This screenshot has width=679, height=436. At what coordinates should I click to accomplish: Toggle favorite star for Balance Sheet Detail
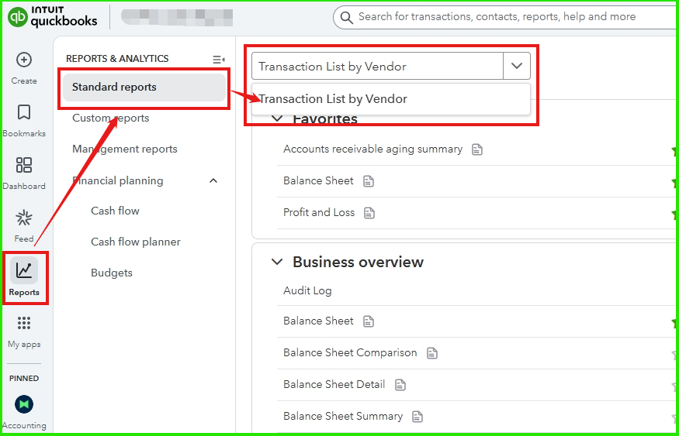(674, 385)
